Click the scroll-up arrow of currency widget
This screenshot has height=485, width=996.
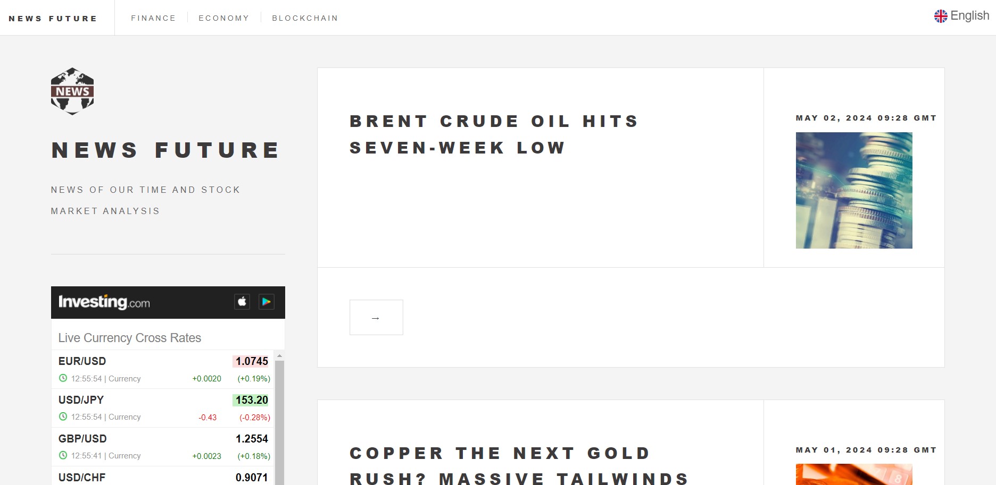[x=279, y=356]
